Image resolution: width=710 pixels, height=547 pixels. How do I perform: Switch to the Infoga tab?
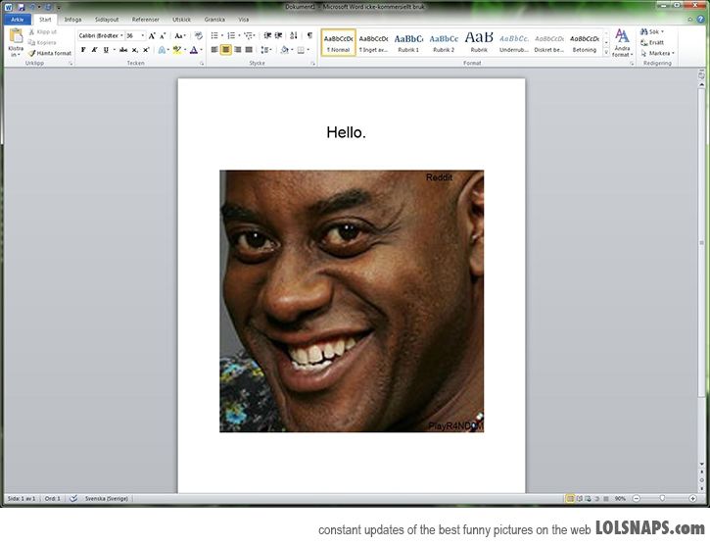pyautogui.click(x=73, y=19)
